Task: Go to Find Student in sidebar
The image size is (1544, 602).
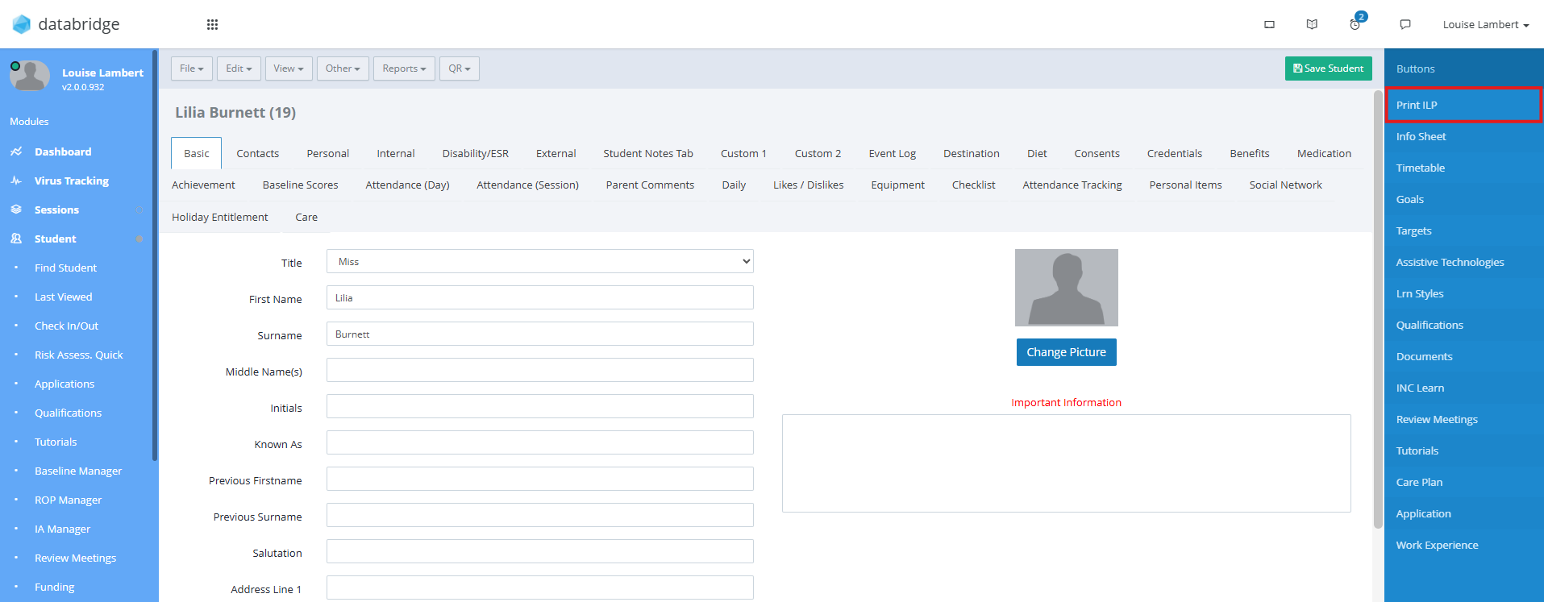Action: (65, 268)
